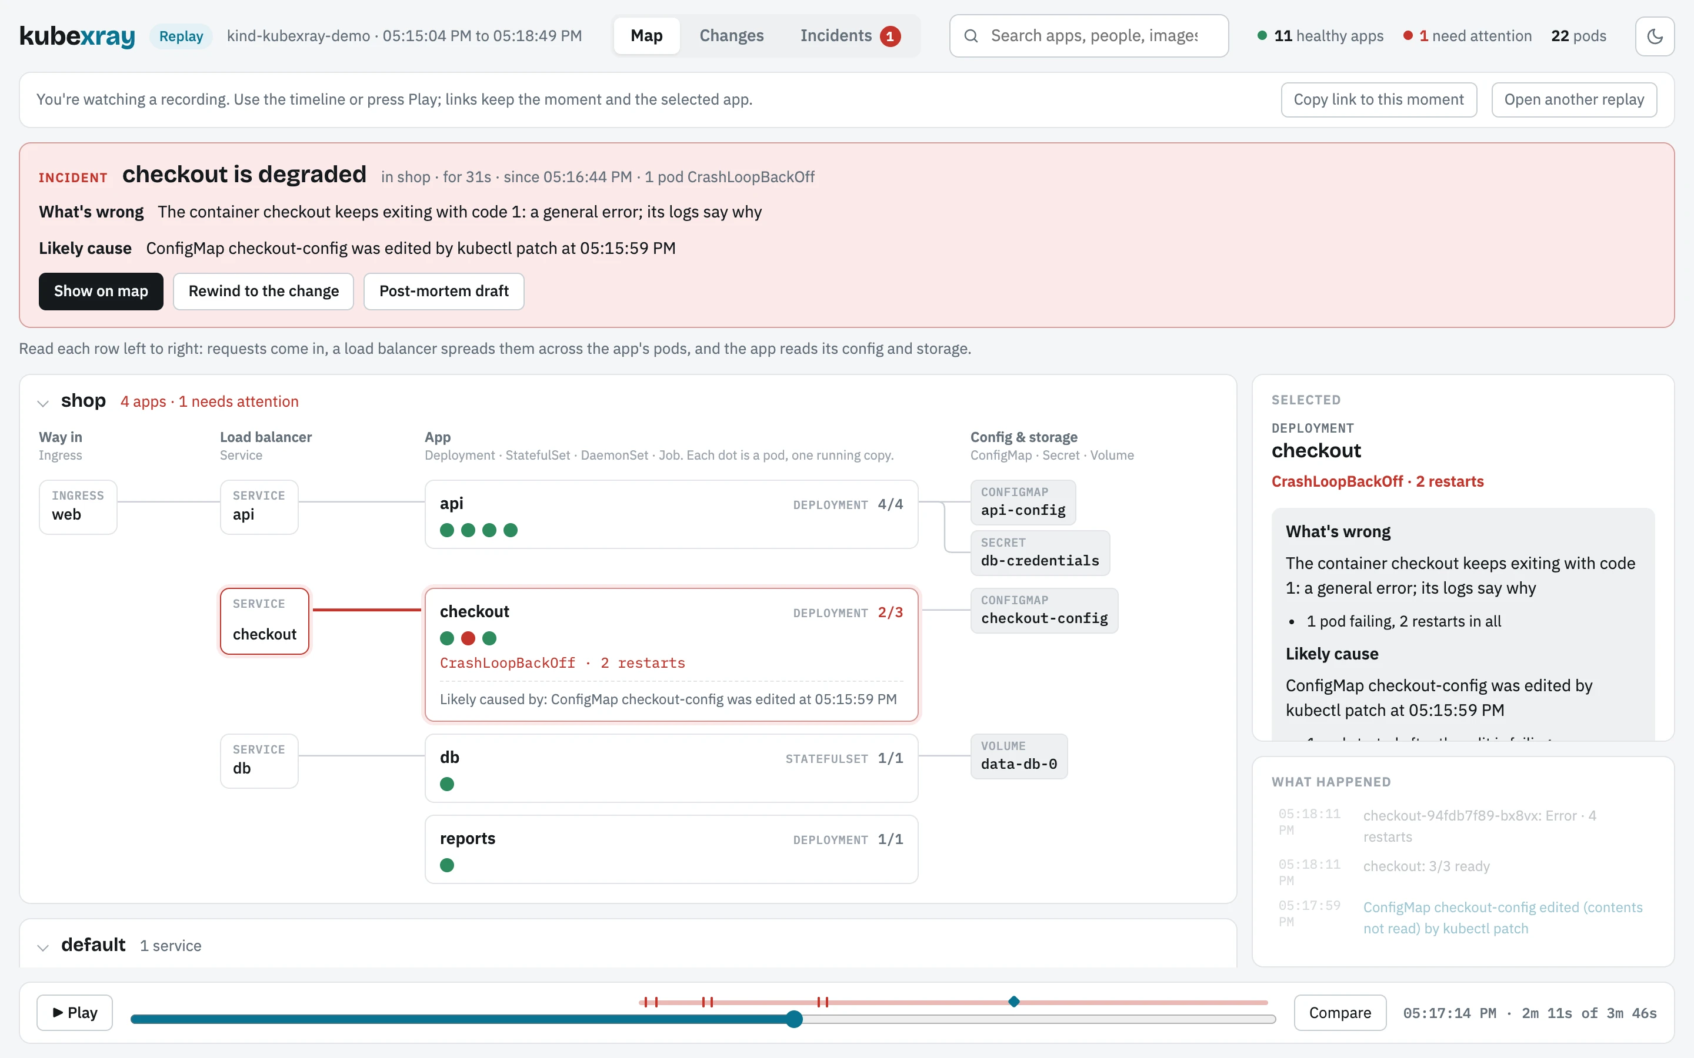Viewport: 1694px width, 1058px height.
Task: Click Open another replay
Action: pos(1573,99)
